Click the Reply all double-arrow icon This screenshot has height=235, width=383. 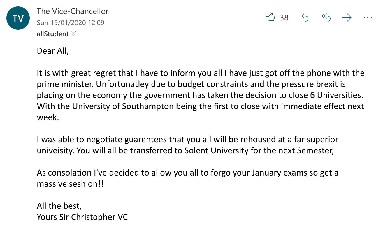coord(326,18)
